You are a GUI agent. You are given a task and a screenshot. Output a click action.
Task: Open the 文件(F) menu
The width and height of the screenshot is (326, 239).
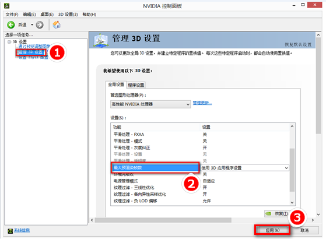coord(12,15)
